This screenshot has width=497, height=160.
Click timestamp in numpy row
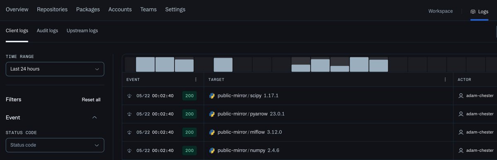tap(155, 150)
